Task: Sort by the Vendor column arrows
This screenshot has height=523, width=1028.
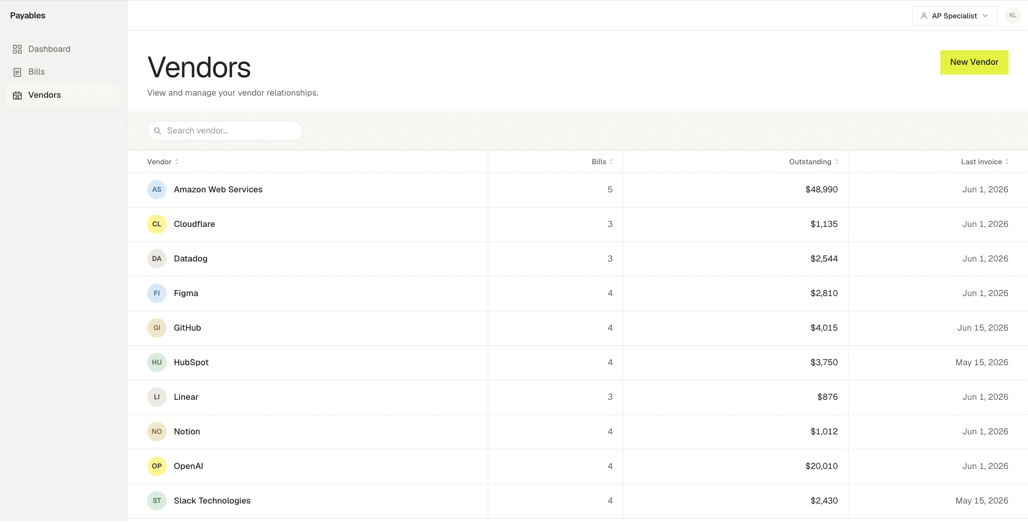Action: [176, 162]
